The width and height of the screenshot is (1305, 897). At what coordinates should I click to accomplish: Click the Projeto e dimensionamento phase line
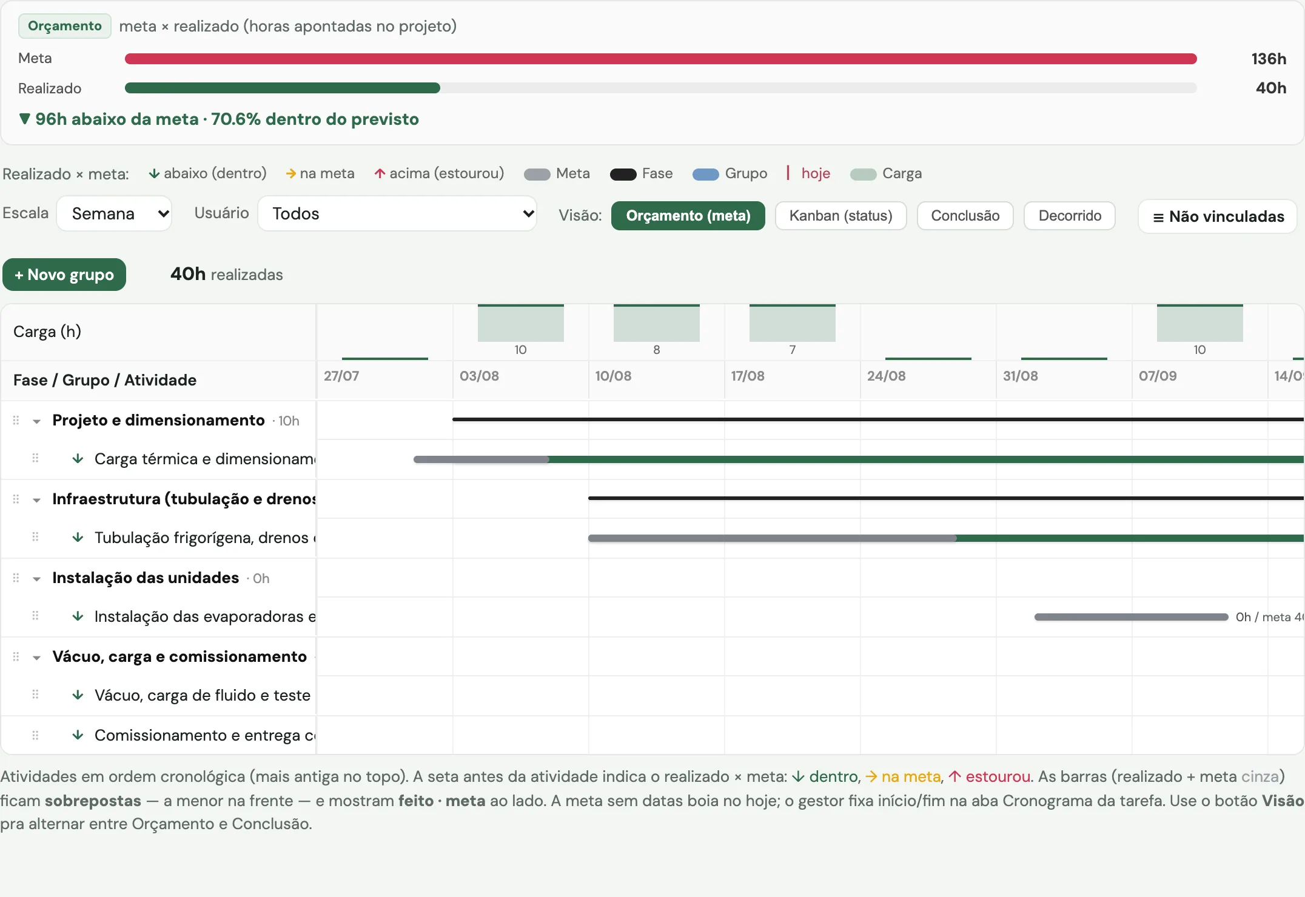tap(878, 419)
